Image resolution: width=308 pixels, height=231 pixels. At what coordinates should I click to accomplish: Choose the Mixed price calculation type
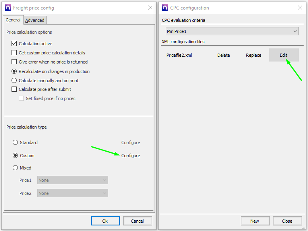15,168
